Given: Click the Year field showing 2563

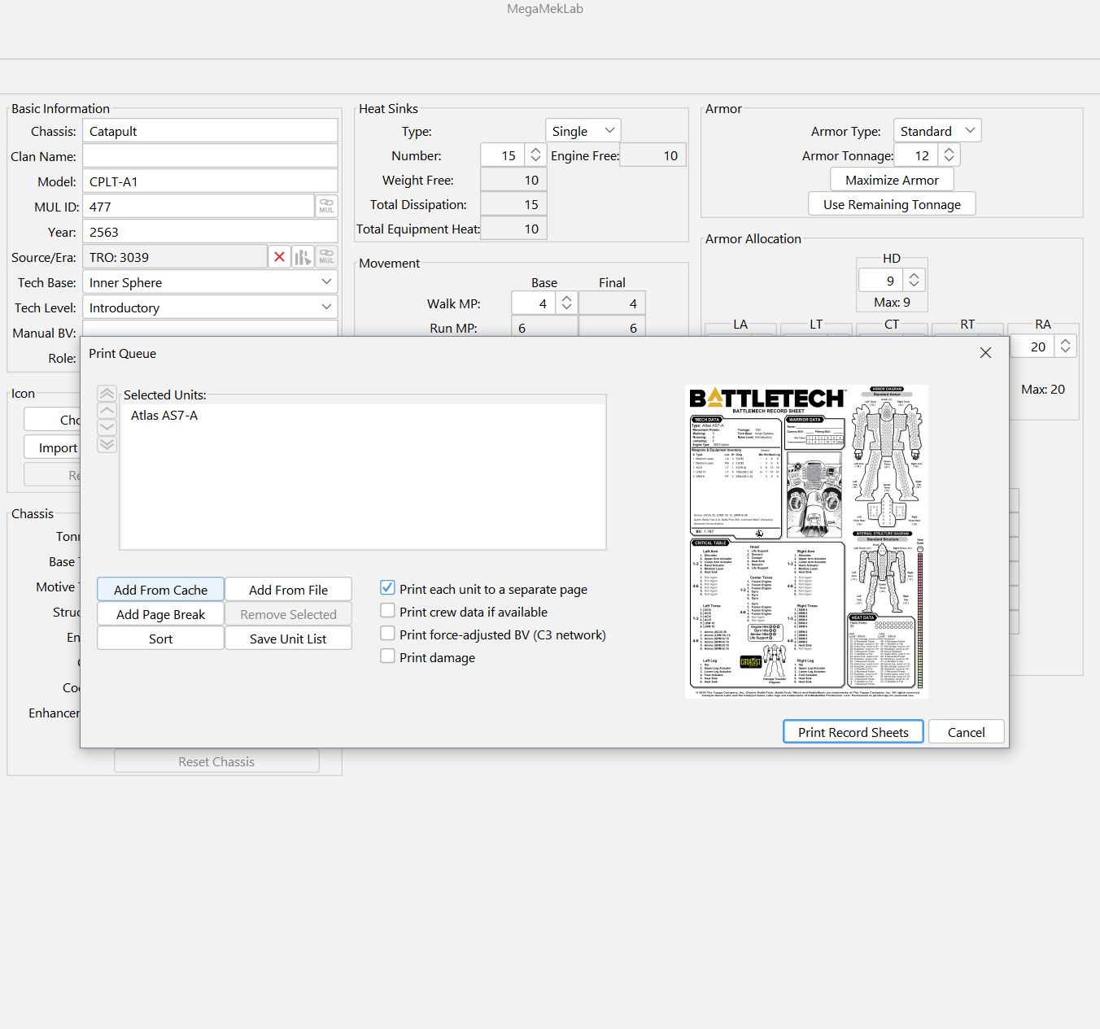Looking at the screenshot, I should click(210, 232).
